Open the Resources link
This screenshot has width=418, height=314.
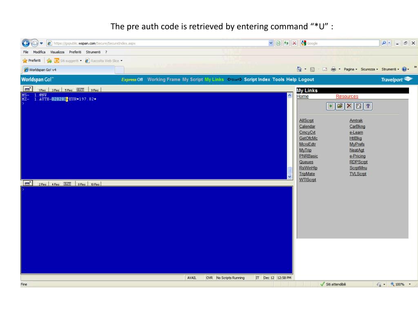pyautogui.click(x=347, y=96)
